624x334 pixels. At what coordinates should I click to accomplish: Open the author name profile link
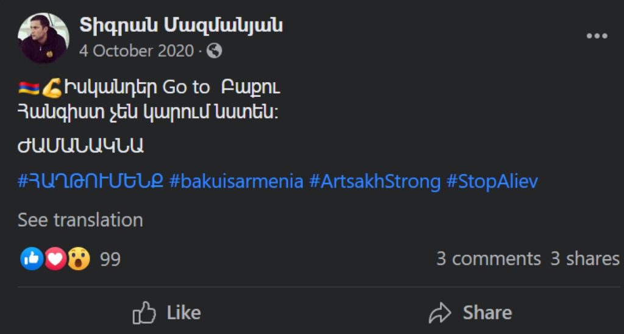(181, 26)
